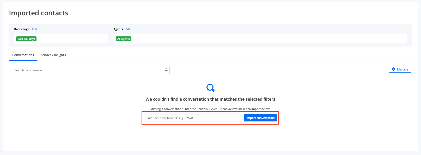This screenshot has width=421, height=155.
Task: Edit the Agents filter
Action: 128,29
